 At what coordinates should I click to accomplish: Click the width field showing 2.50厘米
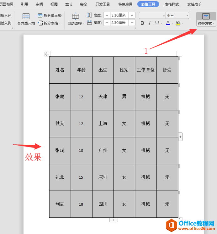(x=119, y=23)
